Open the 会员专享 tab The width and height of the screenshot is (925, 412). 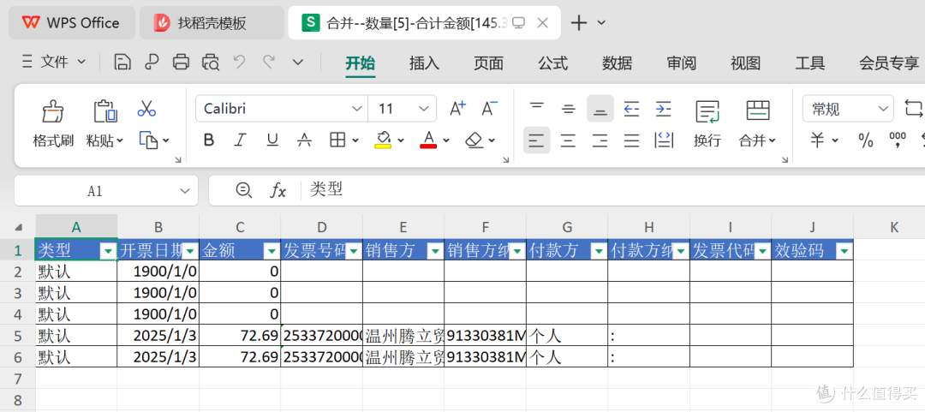[889, 63]
